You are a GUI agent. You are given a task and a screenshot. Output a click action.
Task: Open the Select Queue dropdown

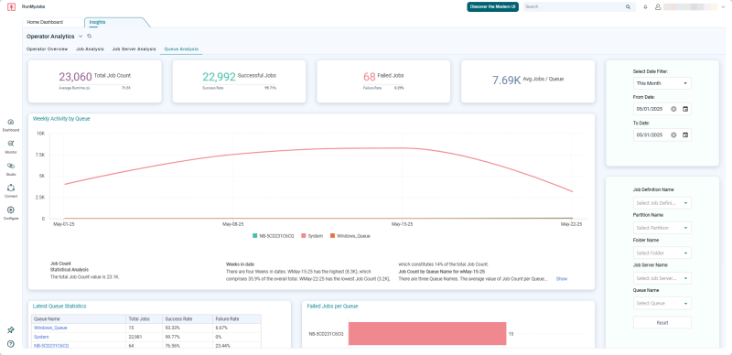[662, 303]
